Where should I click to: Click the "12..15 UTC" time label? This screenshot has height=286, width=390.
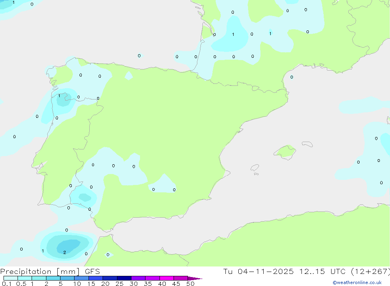[x=323, y=272]
